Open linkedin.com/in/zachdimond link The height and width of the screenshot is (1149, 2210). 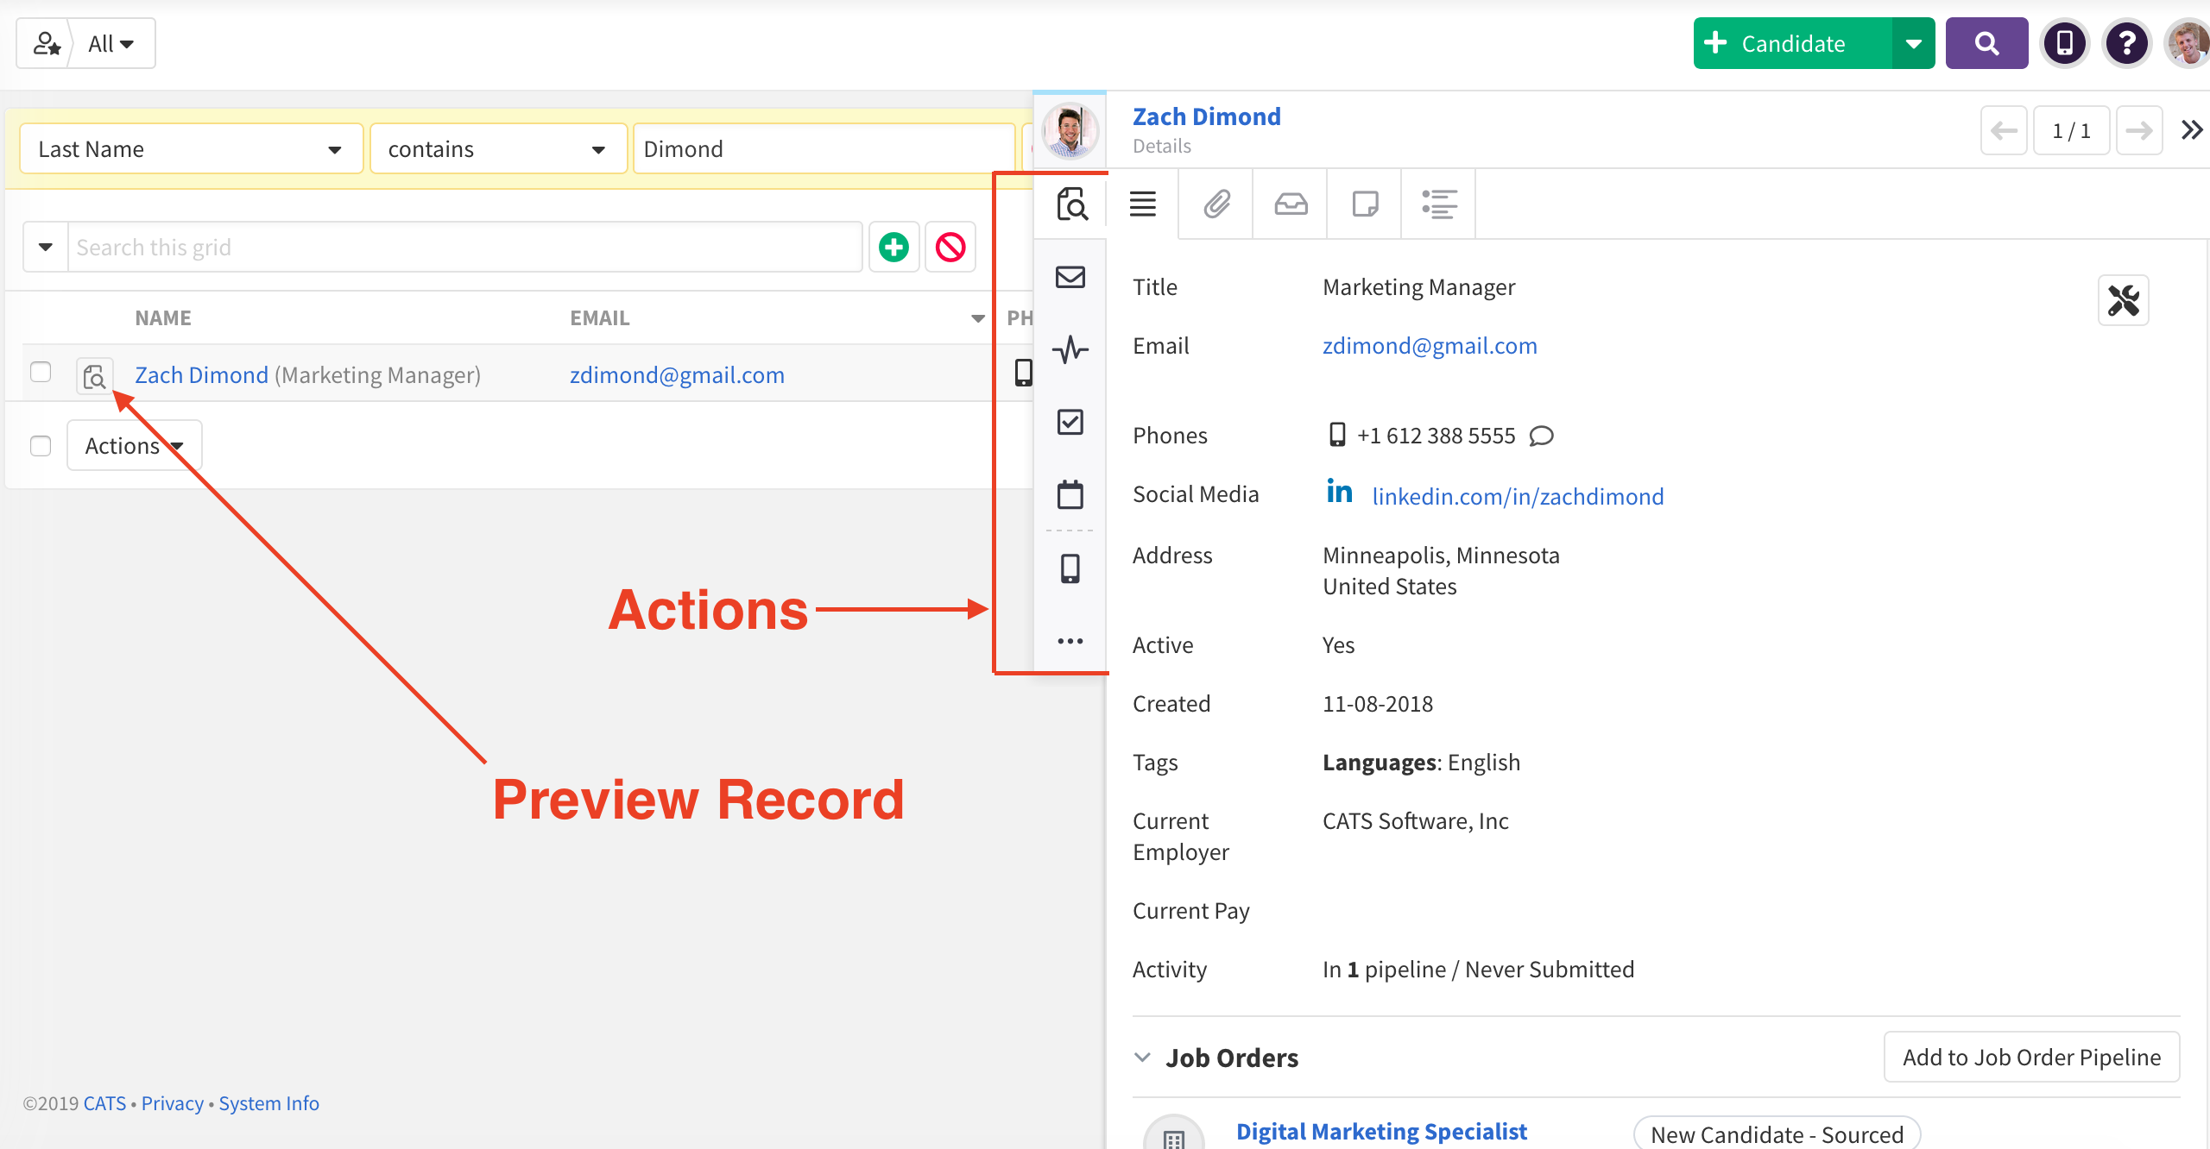tap(1518, 496)
